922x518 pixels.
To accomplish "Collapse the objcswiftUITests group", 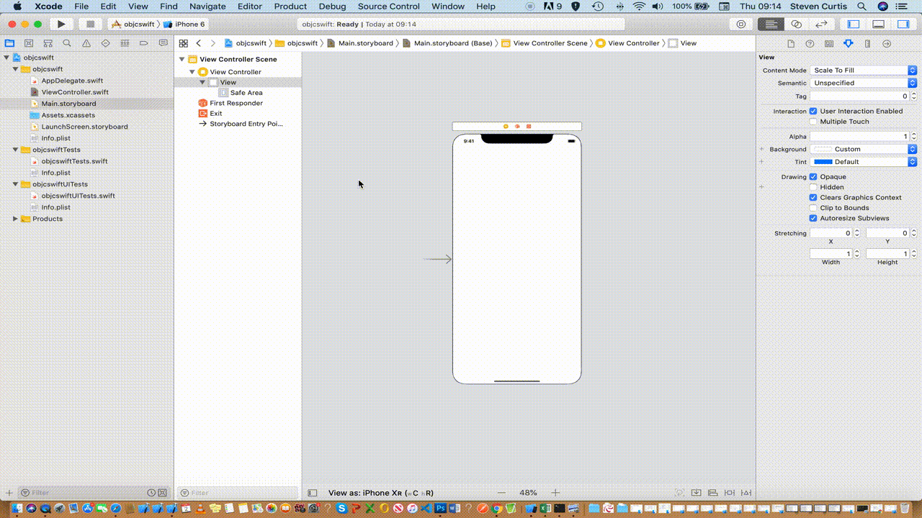I will pyautogui.click(x=15, y=184).
